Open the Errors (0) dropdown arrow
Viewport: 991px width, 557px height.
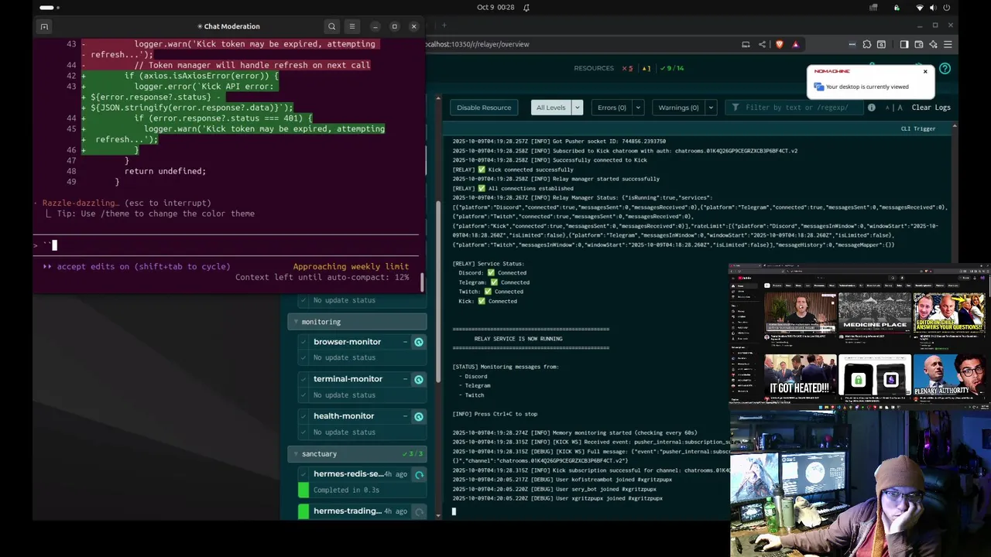coord(638,108)
